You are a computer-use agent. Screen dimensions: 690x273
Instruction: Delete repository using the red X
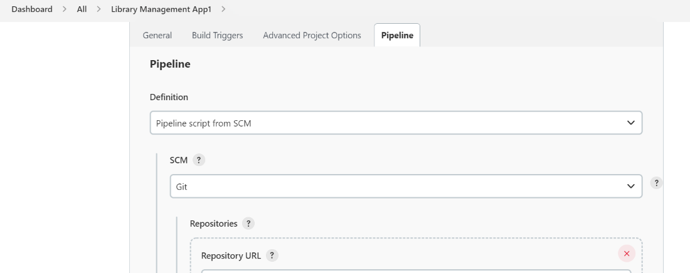[x=626, y=253]
